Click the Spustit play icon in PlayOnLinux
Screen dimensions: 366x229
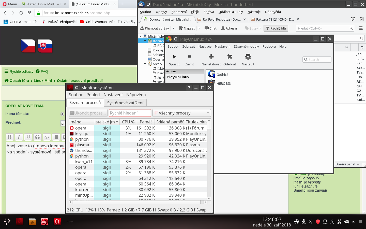click(x=174, y=57)
